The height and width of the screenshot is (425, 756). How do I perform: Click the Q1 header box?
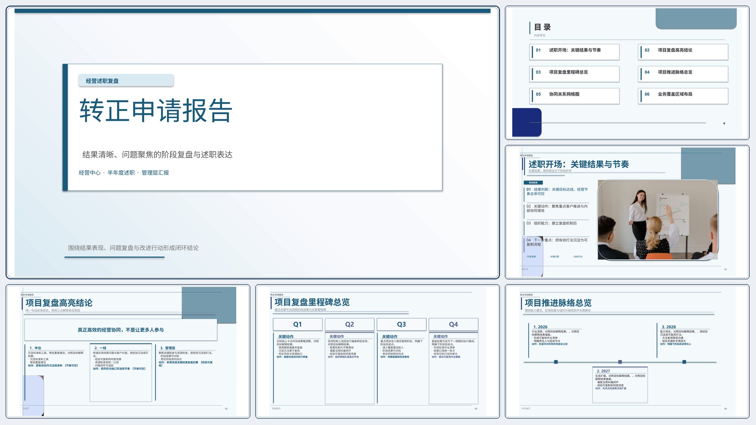(298, 324)
